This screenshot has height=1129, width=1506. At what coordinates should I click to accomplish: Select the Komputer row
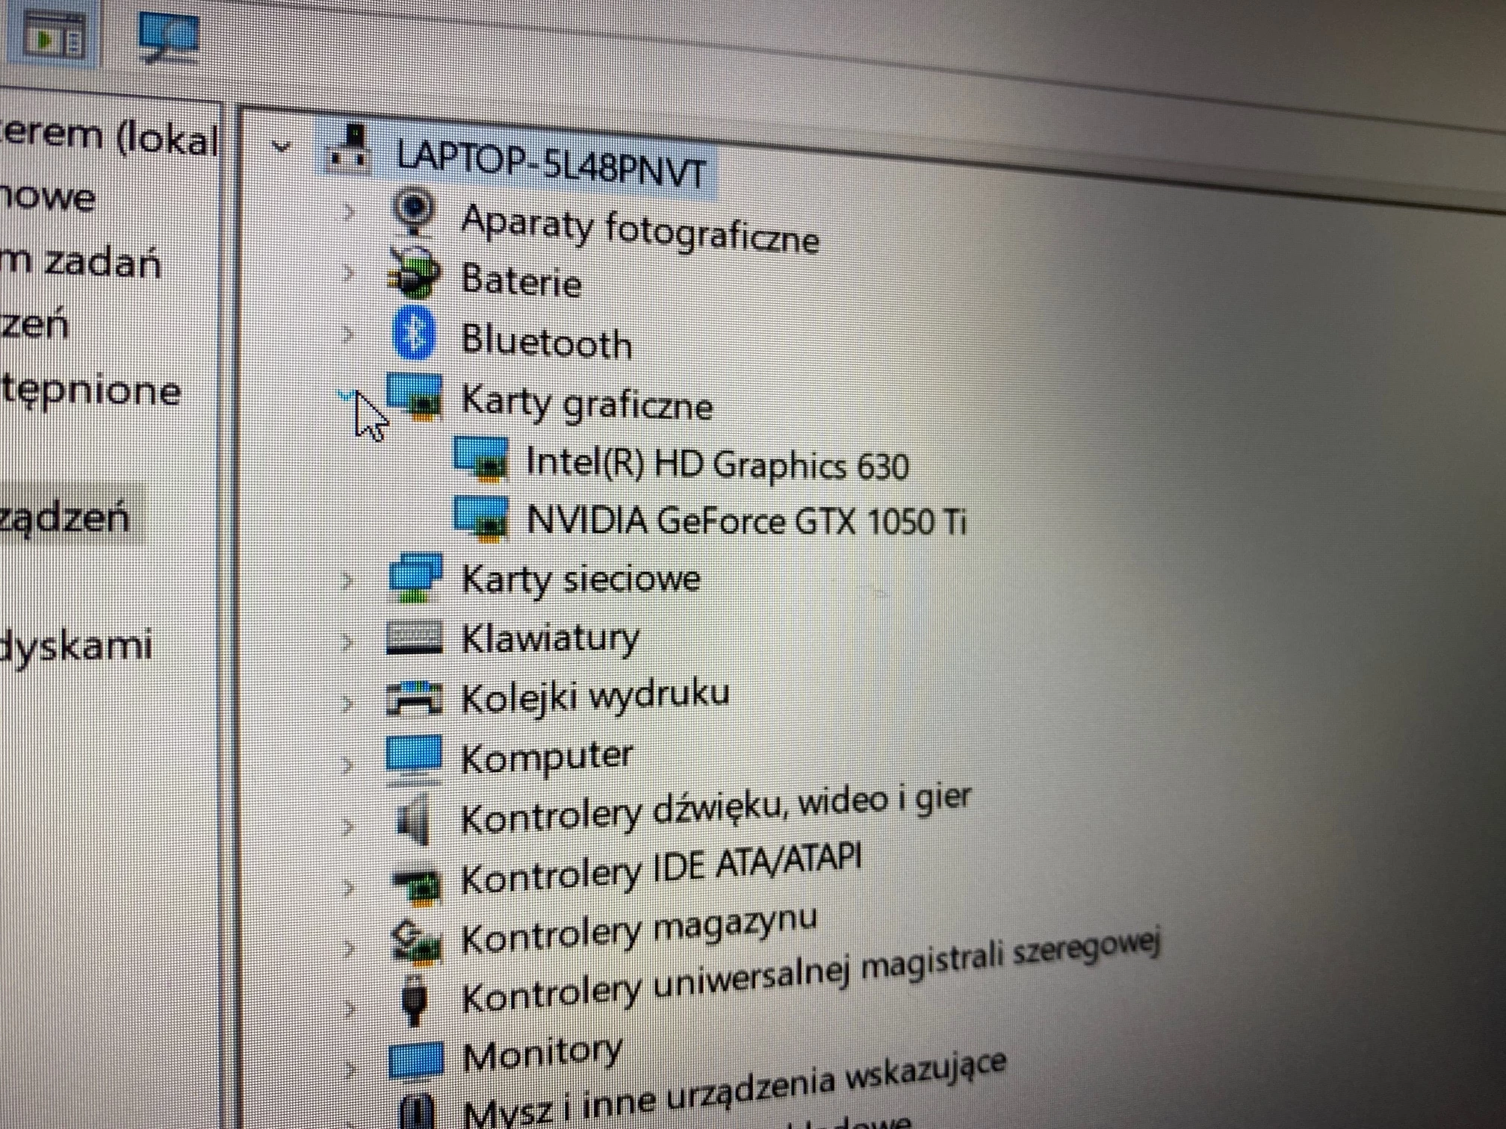coord(547,757)
